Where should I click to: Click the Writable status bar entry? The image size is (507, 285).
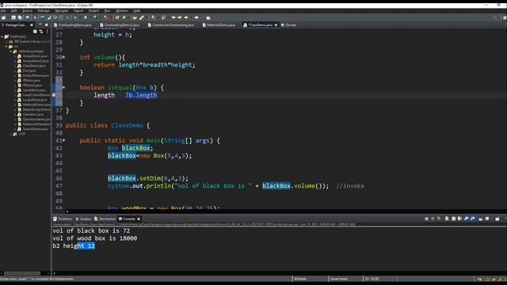(300, 279)
